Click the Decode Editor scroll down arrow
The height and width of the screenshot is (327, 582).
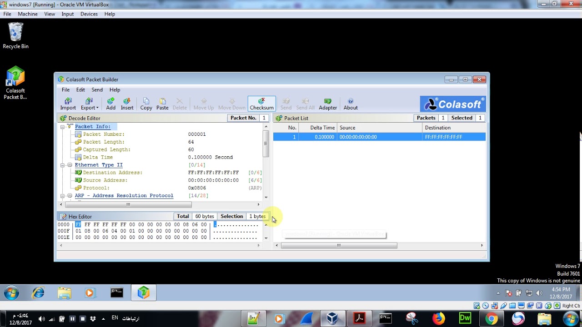[x=266, y=198]
